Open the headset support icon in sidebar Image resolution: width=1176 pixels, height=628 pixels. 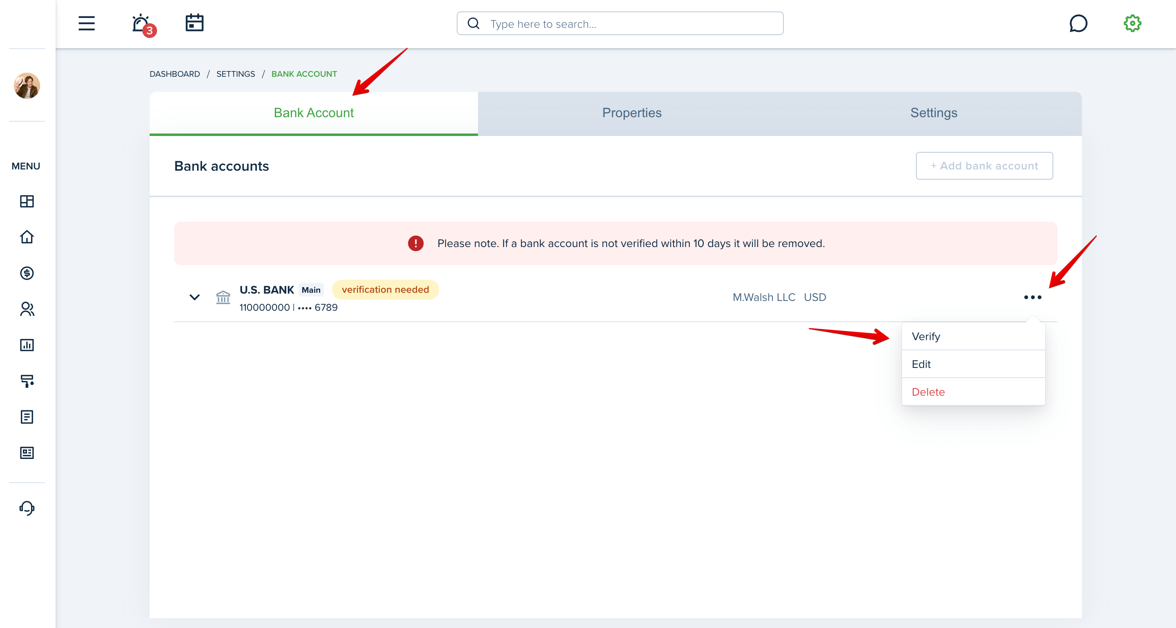(x=27, y=508)
